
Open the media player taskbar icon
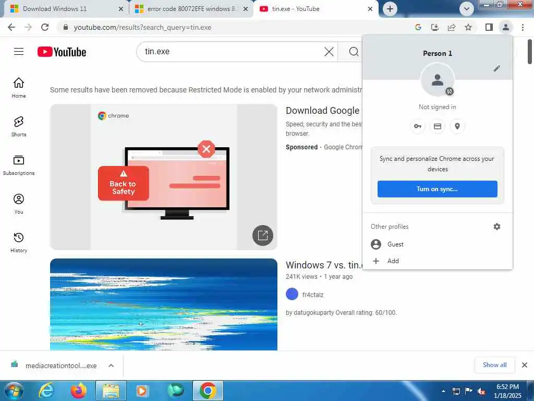(142, 391)
